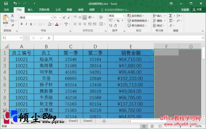Open Merge and Center dropdown arrow
206x129 pixels.
tap(105, 24)
